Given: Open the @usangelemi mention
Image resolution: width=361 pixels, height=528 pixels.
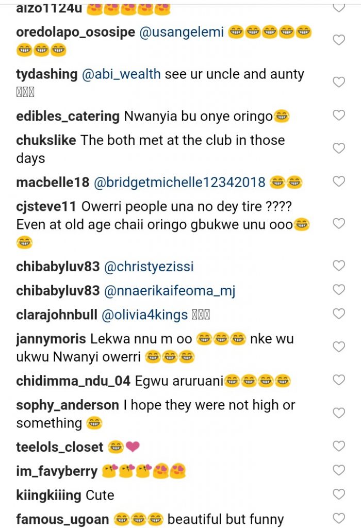Looking at the screenshot, I should [x=181, y=32].
